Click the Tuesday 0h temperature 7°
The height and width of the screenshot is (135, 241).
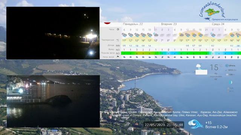(162, 40)
